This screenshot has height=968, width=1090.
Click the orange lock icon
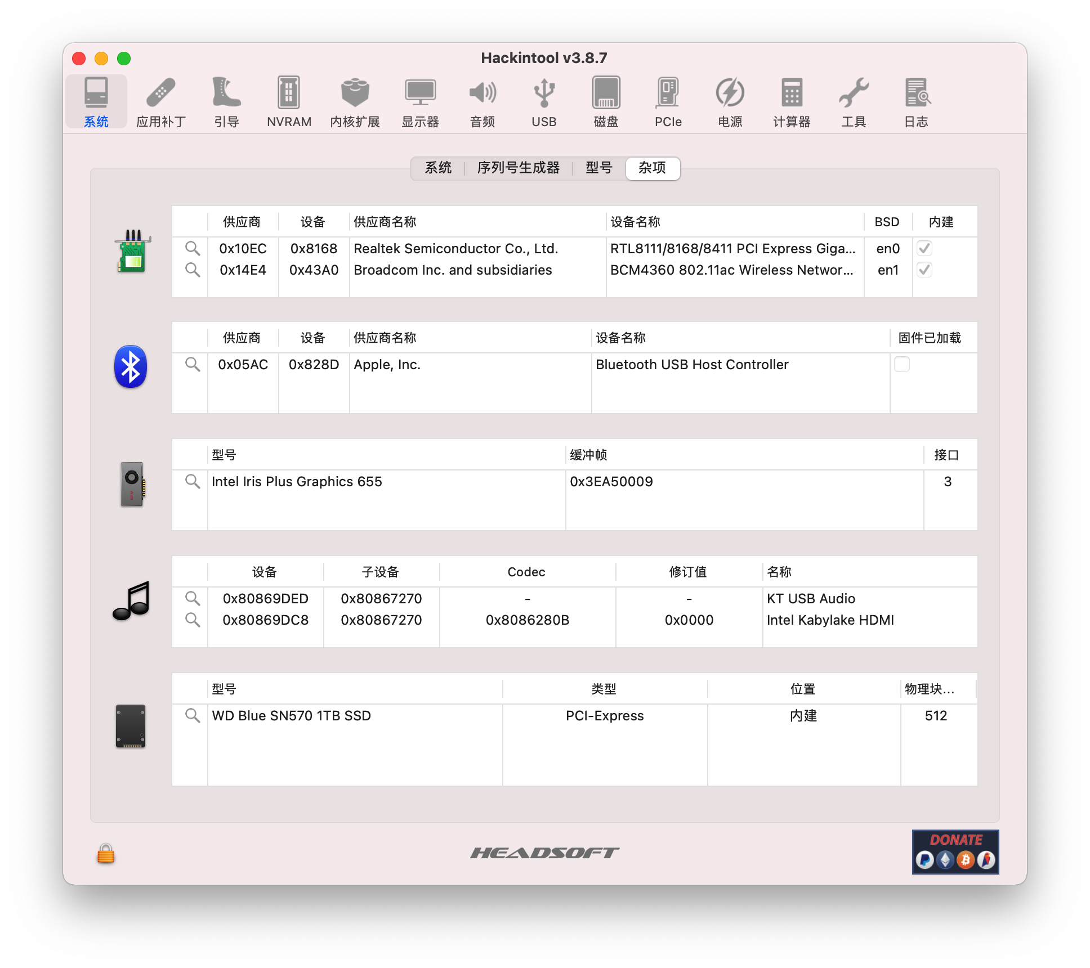tap(105, 853)
